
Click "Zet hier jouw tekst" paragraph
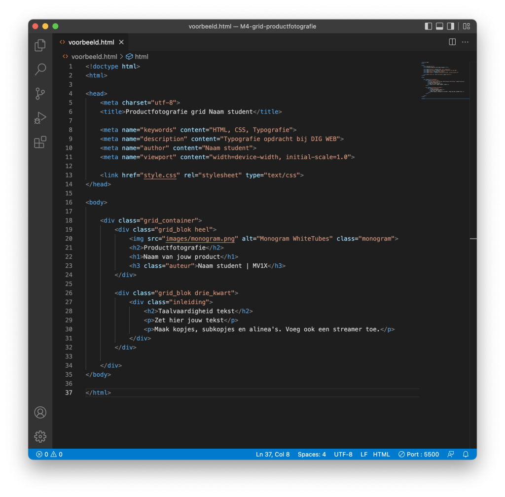click(189, 320)
